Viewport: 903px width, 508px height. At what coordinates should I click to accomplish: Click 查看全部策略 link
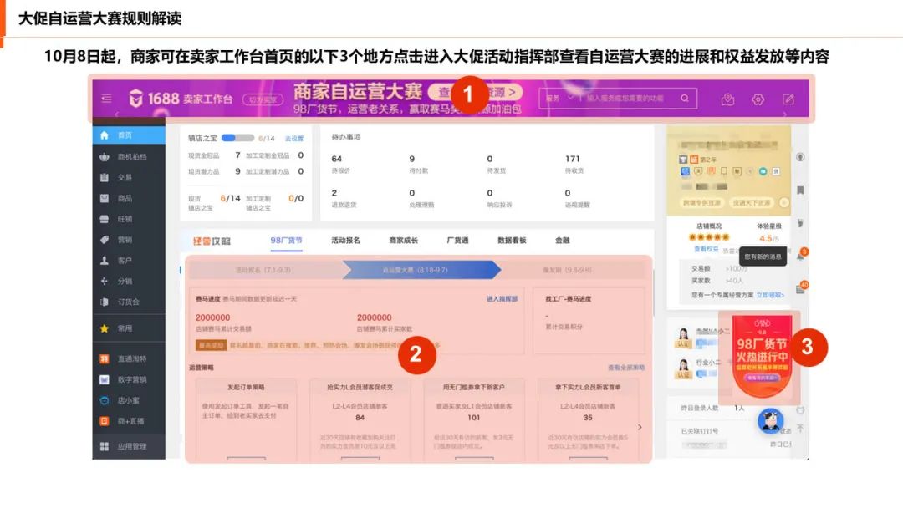(625, 368)
